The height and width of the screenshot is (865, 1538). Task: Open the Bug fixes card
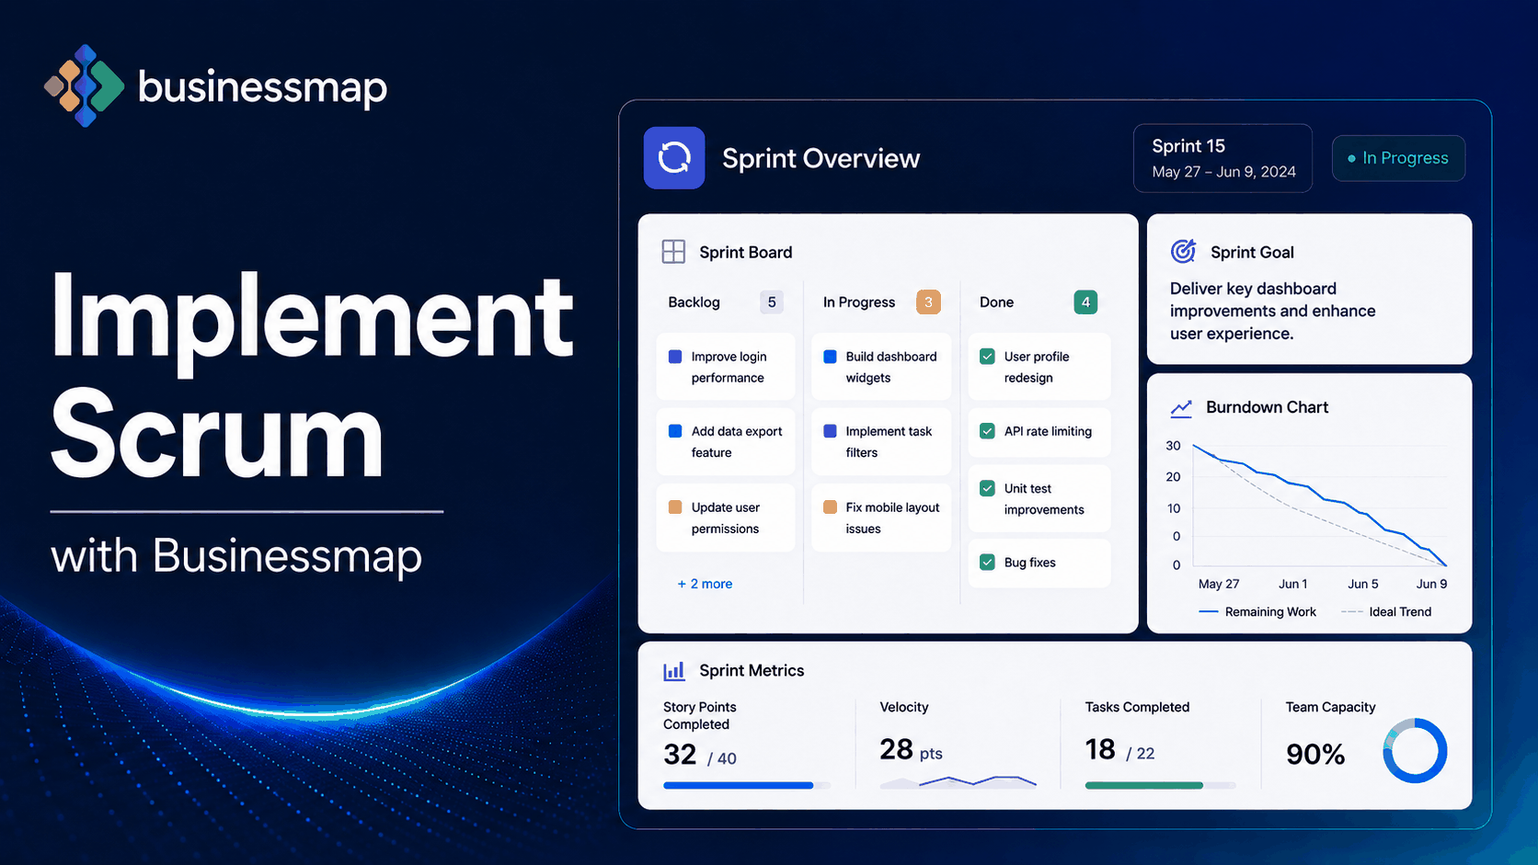point(1039,563)
